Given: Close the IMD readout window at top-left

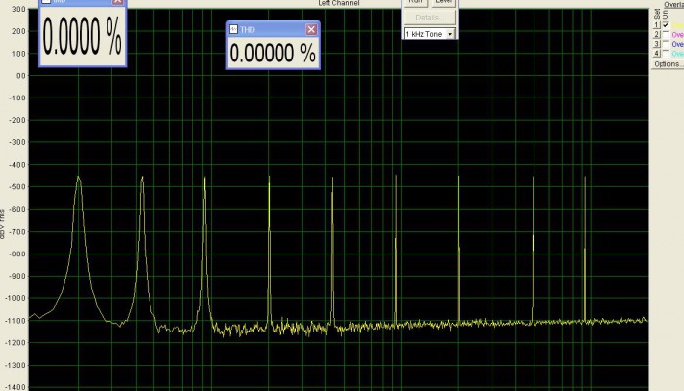Looking at the screenshot, I should 117,2.
